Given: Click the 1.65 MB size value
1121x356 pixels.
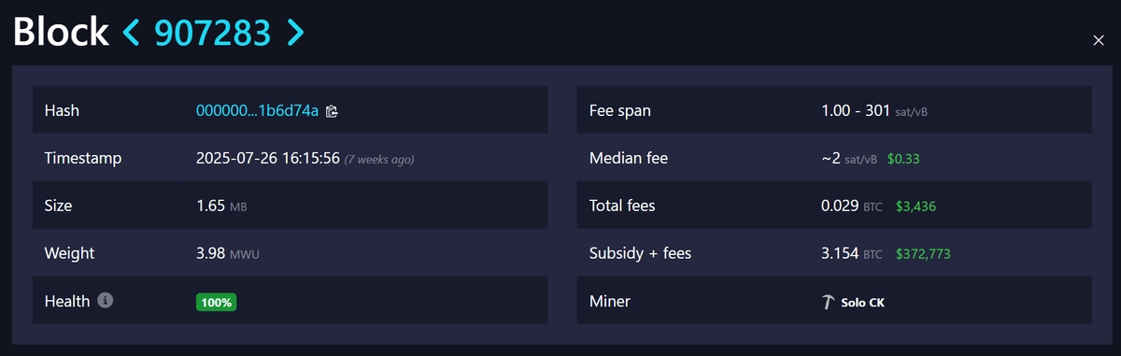Looking at the screenshot, I should [x=221, y=206].
